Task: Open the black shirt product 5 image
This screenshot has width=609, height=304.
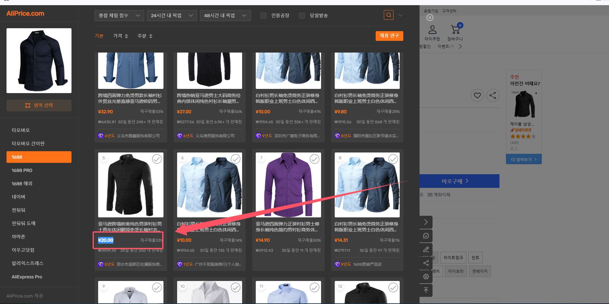Action: [x=131, y=185]
